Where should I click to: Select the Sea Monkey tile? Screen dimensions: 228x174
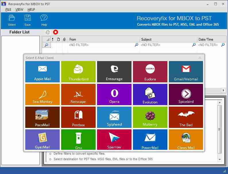coord(42,94)
